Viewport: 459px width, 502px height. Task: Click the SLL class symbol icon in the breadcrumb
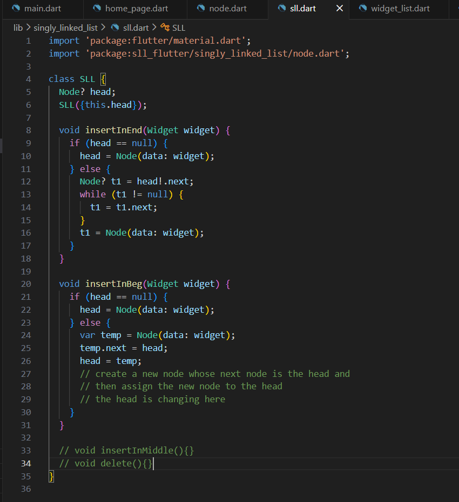coord(165,27)
